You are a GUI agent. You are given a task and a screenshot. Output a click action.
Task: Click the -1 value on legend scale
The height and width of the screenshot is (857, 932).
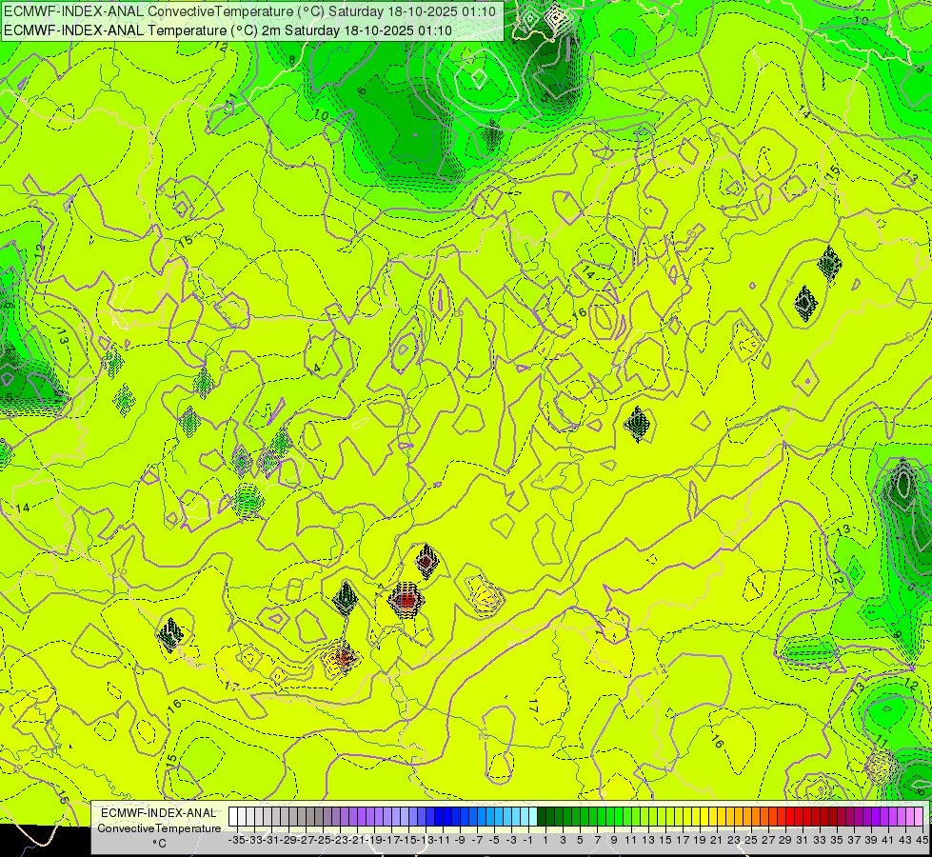[527, 841]
